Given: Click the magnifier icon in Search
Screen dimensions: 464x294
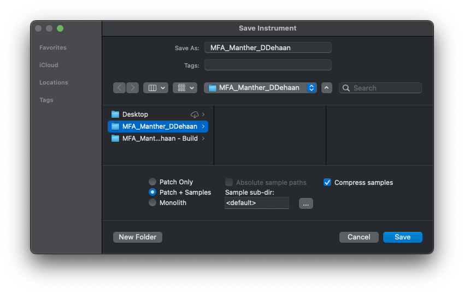Looking at the screenshot, I should point(346,88).
